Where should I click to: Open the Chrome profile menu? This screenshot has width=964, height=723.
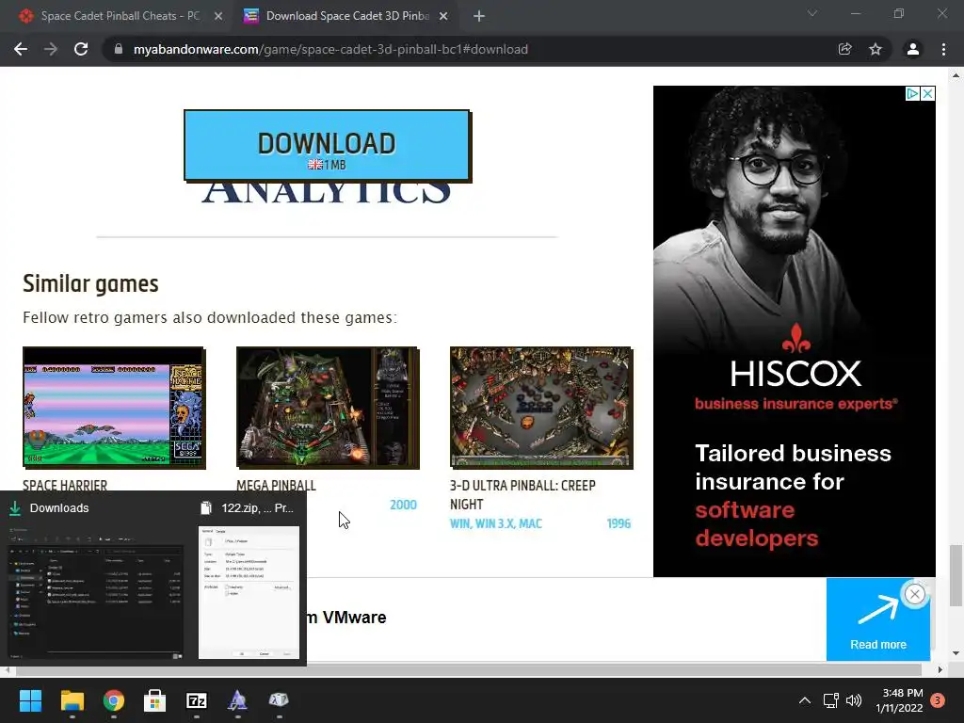(913, 49)
